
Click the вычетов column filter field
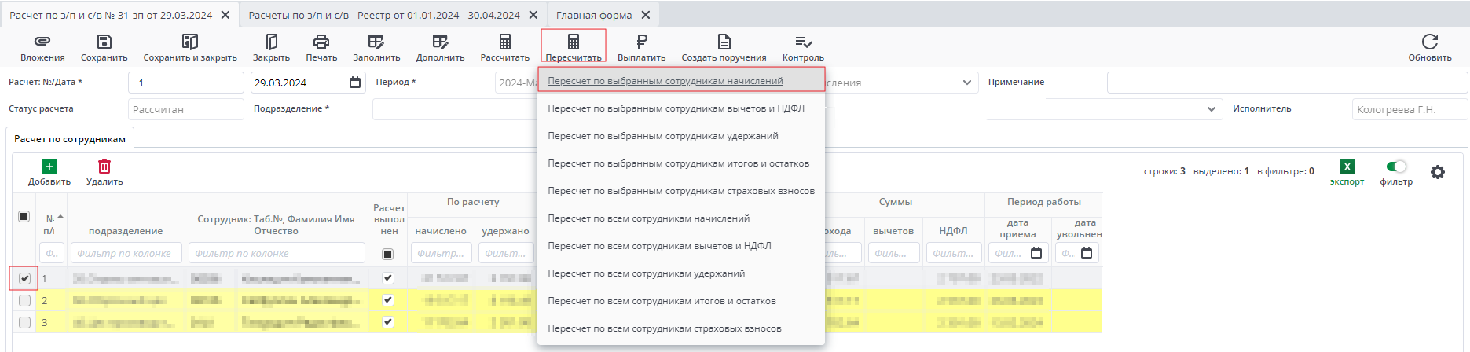click(x=894, y=253)
